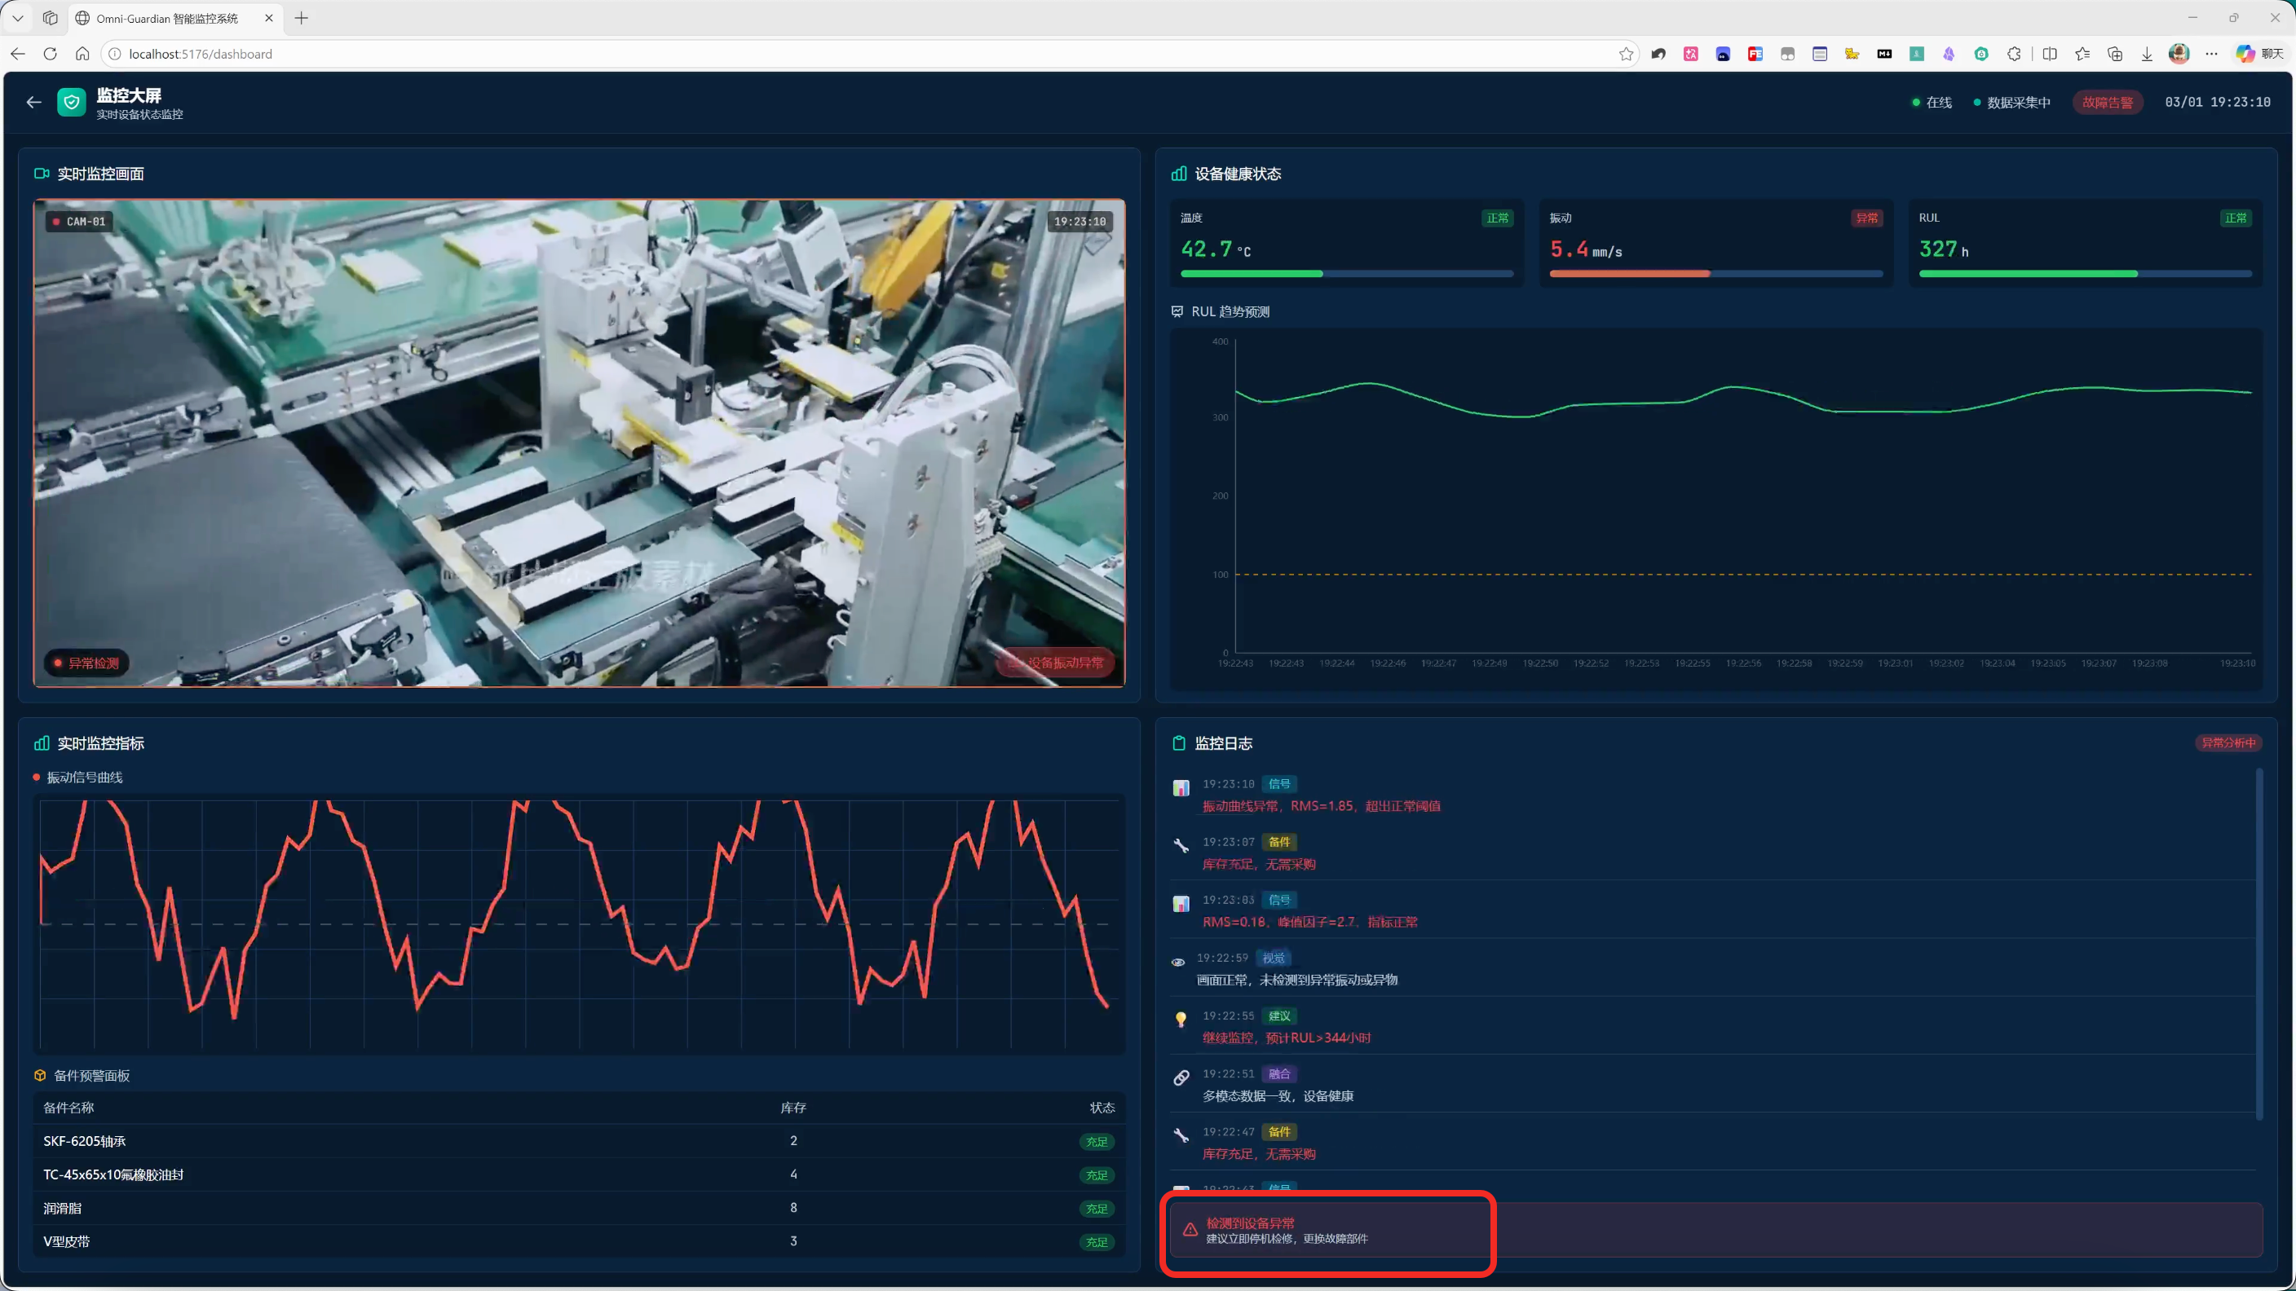Viewport: 2296px width, 1291px height.
Task: Open the Copilot chat icon
Action: coord(2258,54)
